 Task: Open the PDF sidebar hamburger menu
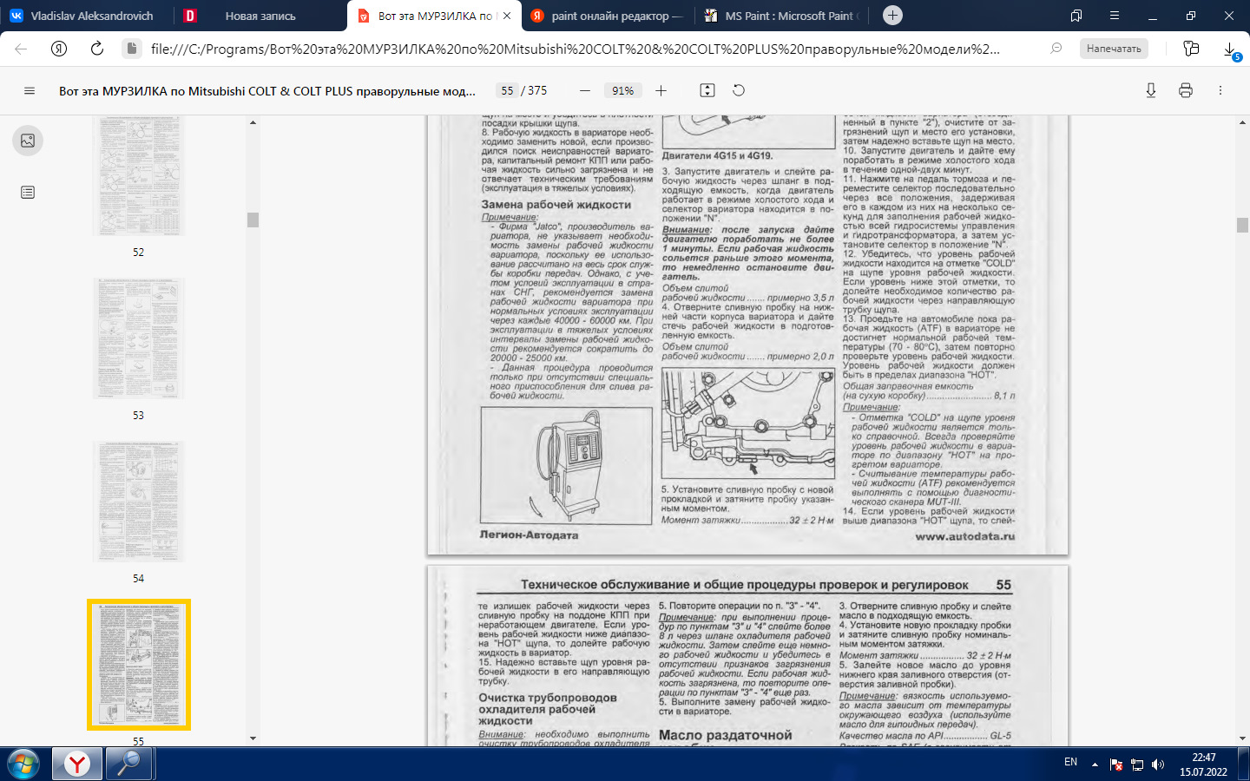tap(30, 90)
